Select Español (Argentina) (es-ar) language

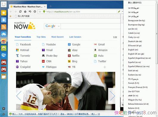(x=140, y=58)
